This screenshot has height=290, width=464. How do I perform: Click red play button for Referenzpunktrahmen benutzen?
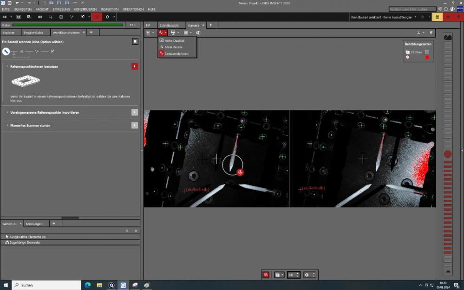click(x=135, y=66)
